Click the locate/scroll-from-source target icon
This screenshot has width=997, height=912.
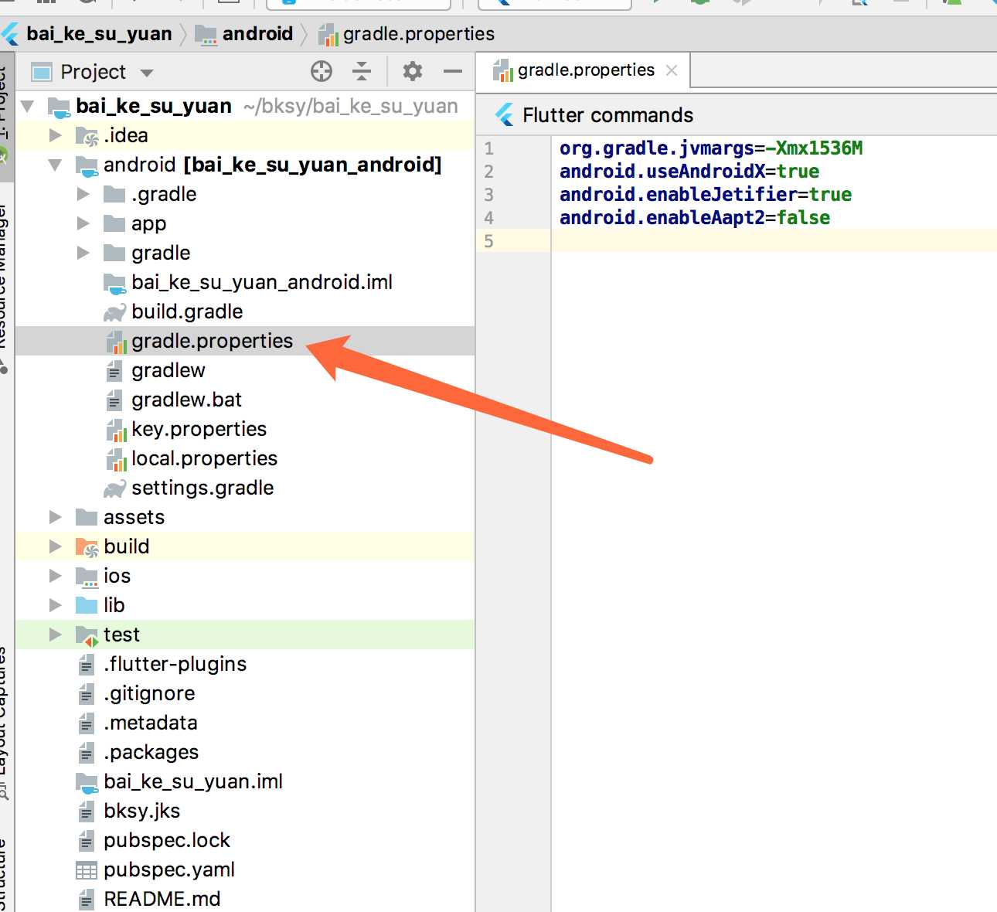322,72
